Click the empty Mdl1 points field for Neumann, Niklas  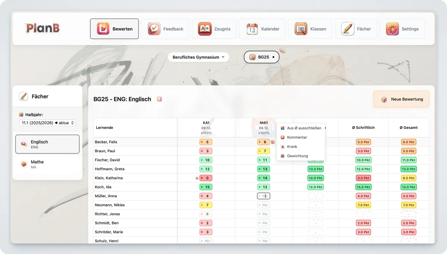point(264,205)
